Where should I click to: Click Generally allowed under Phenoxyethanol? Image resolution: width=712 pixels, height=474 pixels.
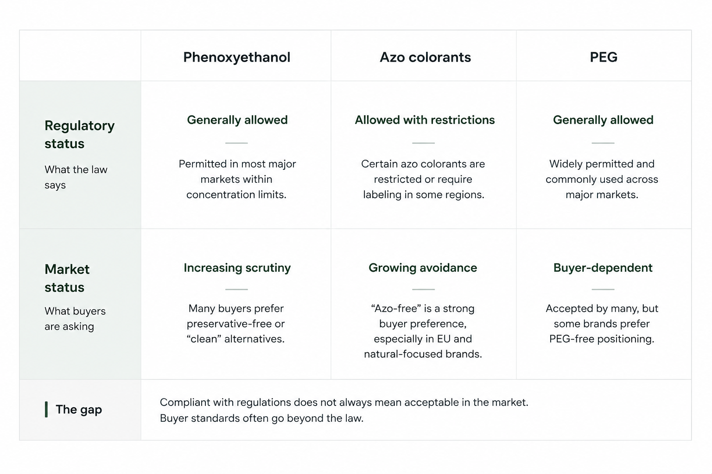point(237,120)
